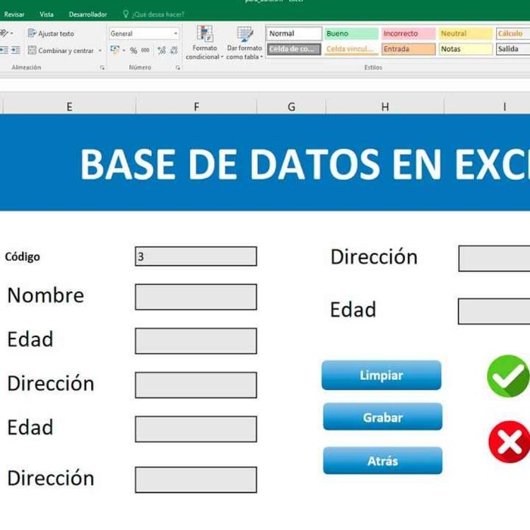Click the Ajustar texto wrap icon
Viewport: 530px width, 530px height.
32,33
